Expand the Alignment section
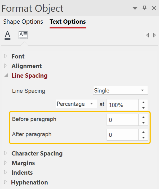 (26, 66)
